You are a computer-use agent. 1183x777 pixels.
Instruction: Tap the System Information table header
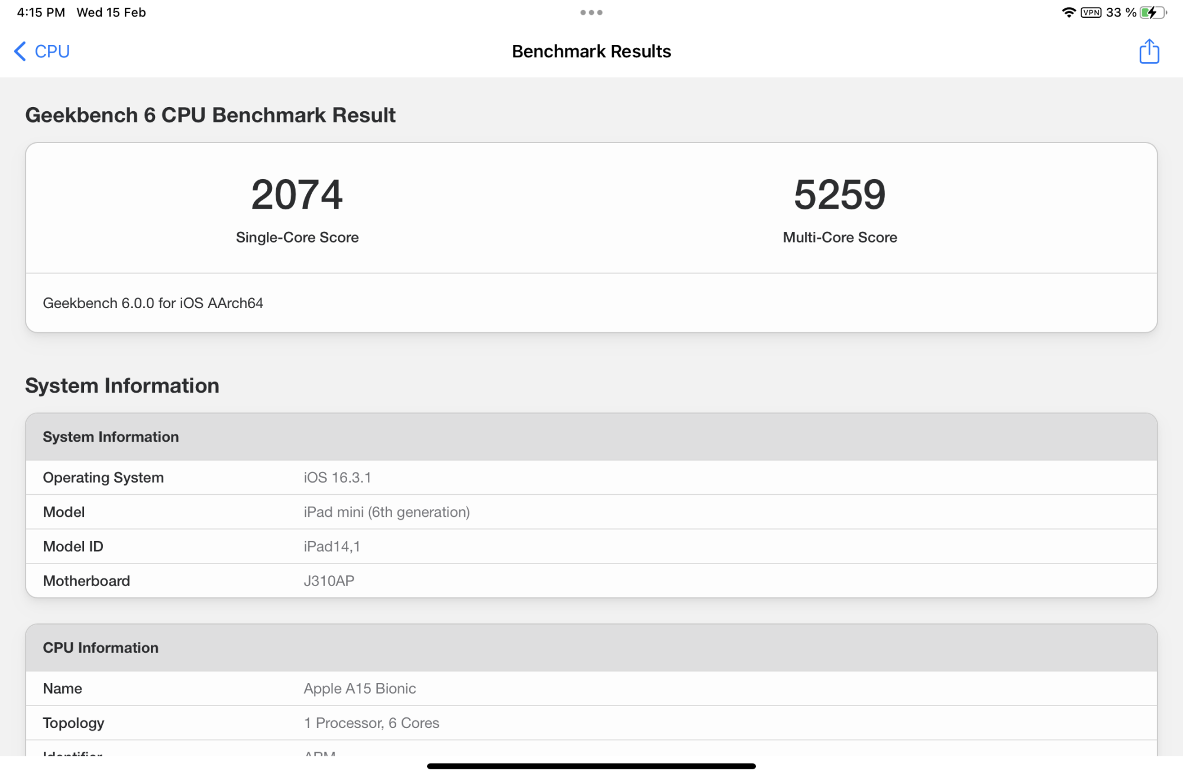tap(591, 436)
